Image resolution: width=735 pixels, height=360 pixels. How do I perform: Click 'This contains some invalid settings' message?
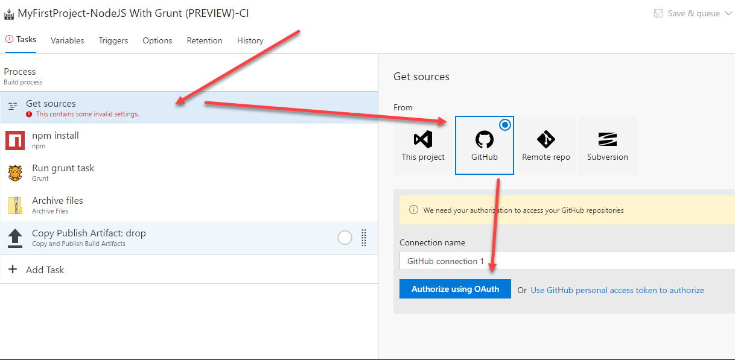tap(87, 114)
